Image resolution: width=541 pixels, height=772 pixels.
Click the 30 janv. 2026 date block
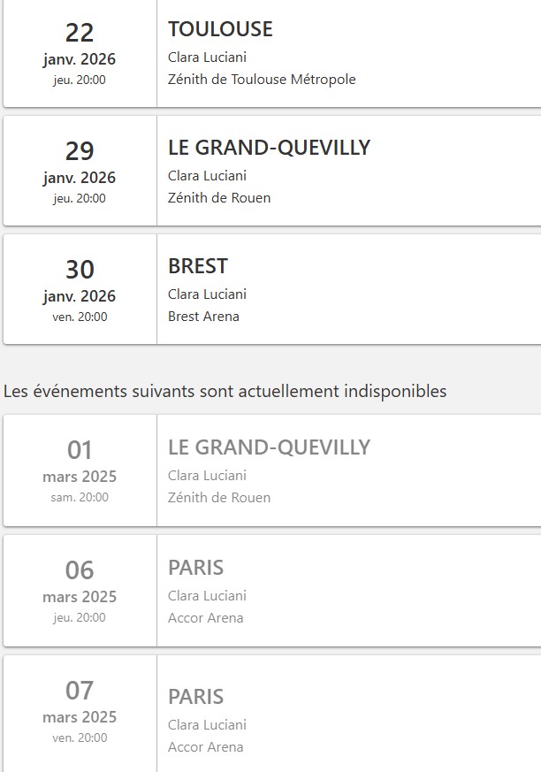pos(80,290)
